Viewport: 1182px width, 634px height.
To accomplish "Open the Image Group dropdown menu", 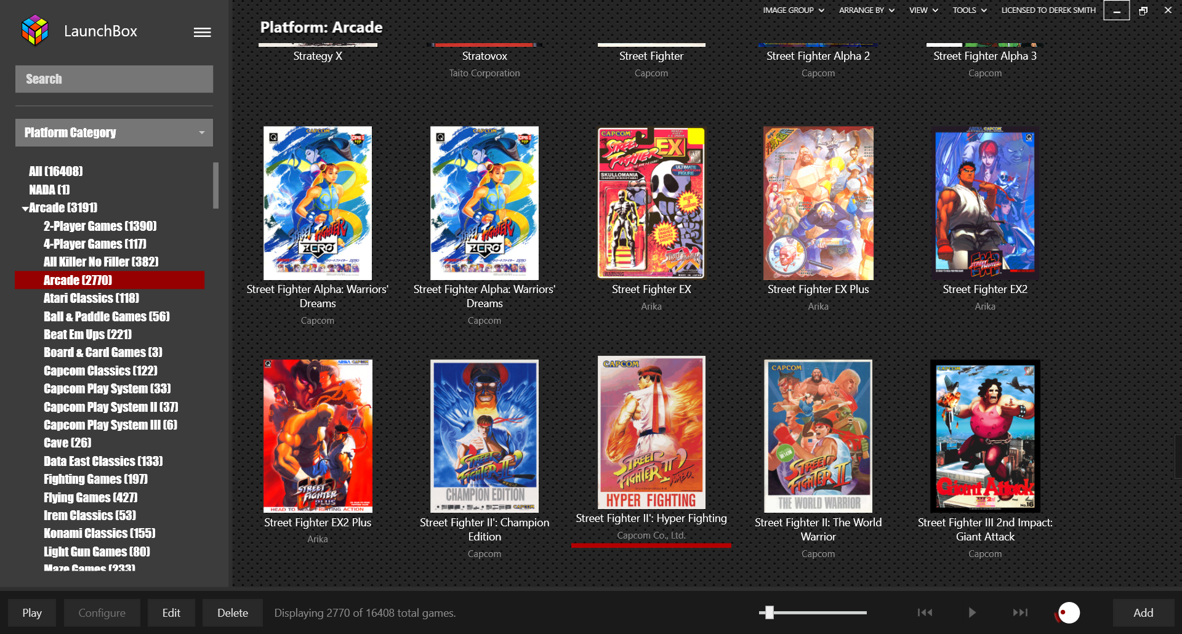I will tap(793, 10).
